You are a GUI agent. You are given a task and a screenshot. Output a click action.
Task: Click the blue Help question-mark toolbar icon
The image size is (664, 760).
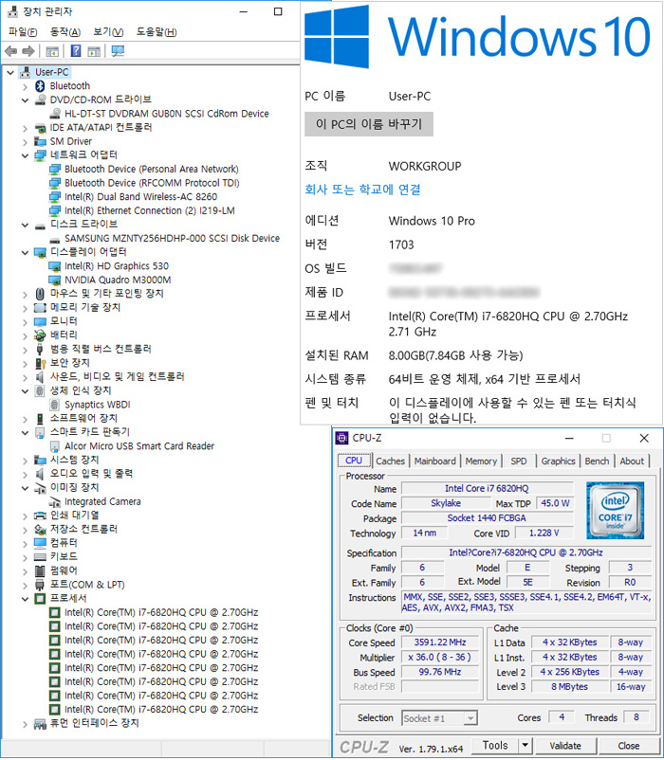coord(76,51)
